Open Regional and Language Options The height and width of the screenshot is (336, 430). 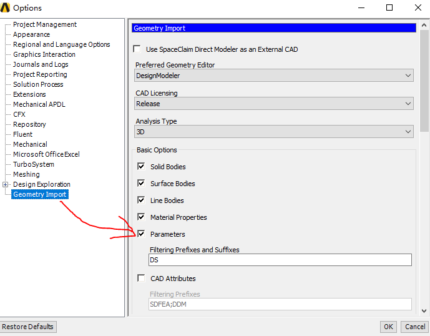point(61,44)
